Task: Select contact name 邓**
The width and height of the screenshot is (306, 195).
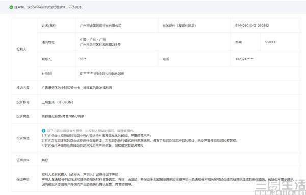Action: coord(83,59)
